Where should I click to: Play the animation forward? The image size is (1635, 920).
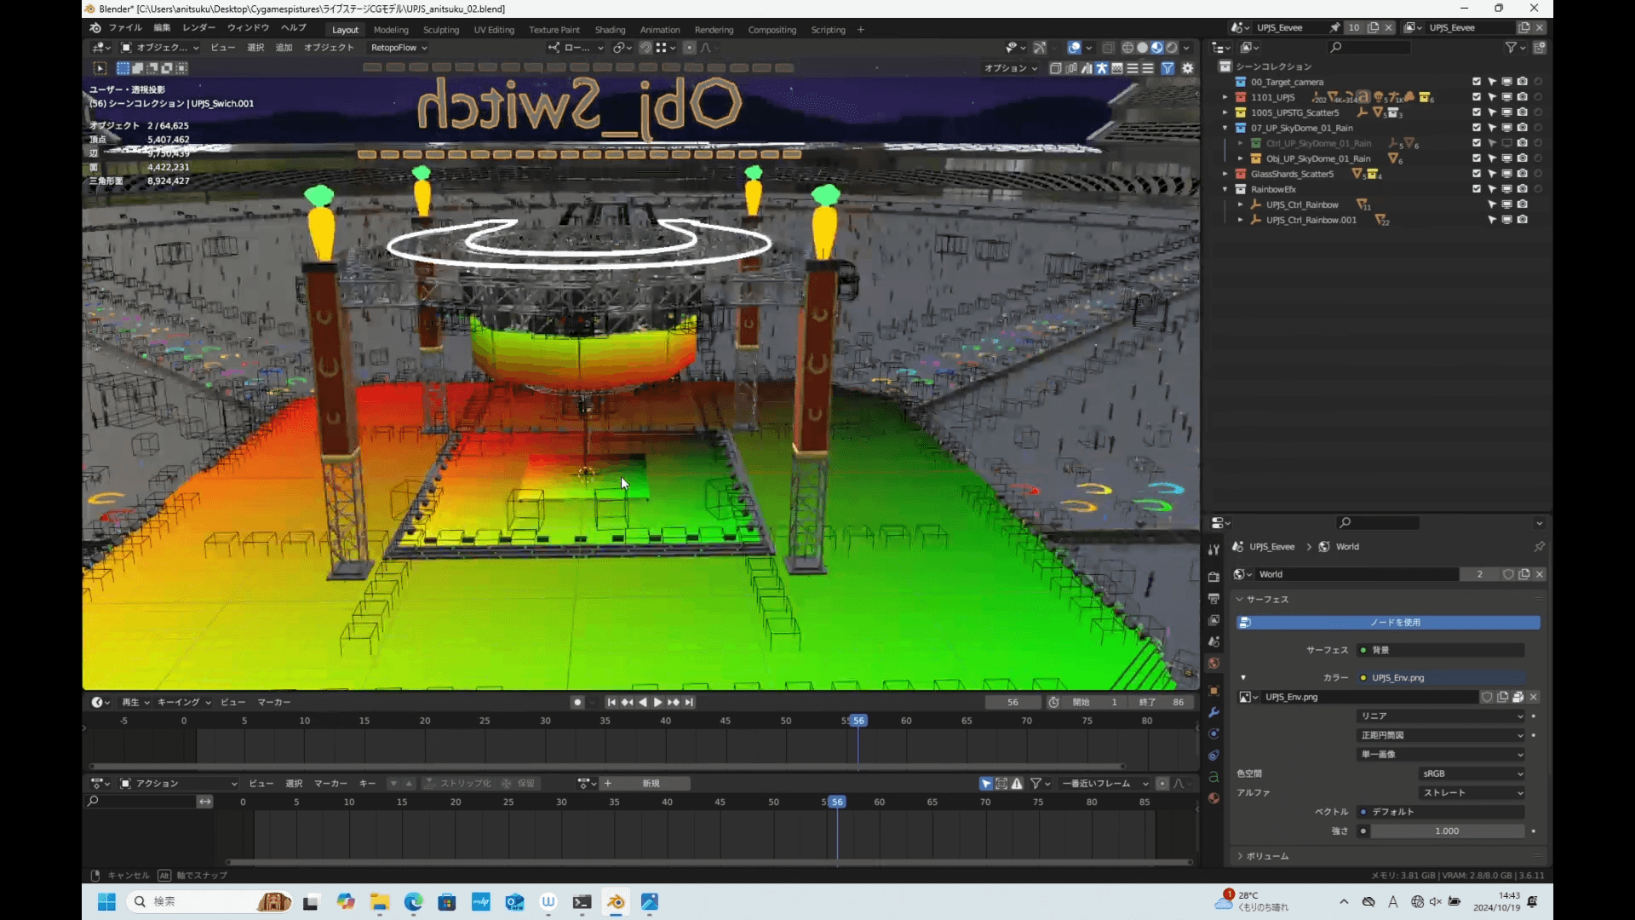pos(657,703)
